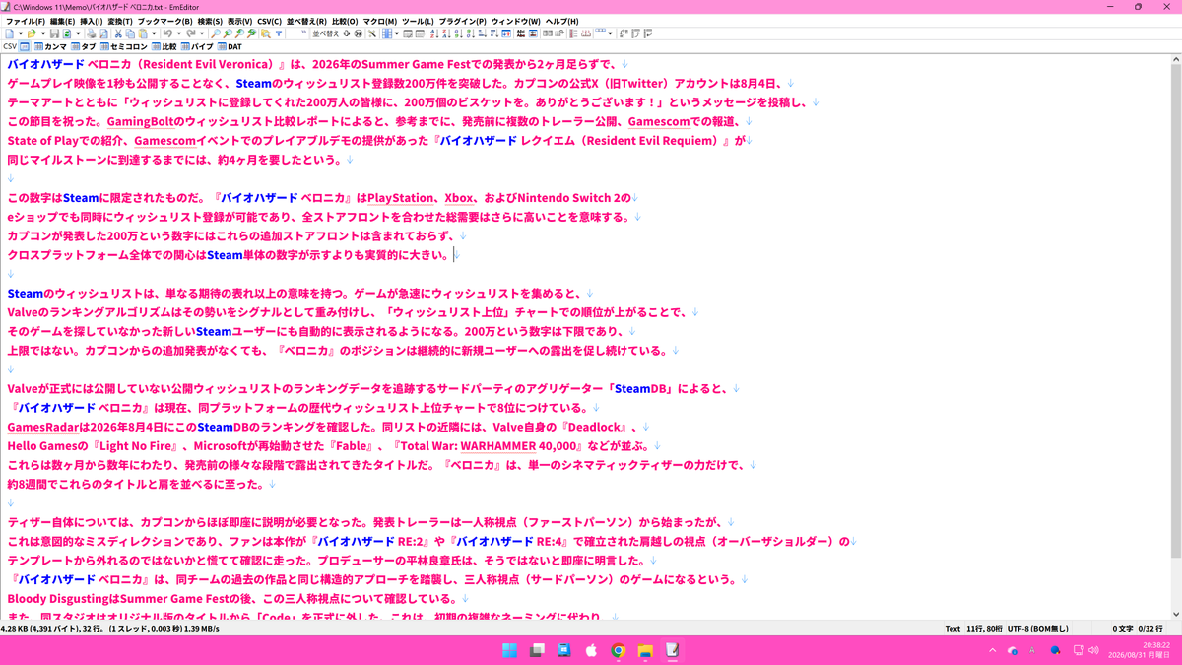Expand the column layout dropdown arrow

397,33
